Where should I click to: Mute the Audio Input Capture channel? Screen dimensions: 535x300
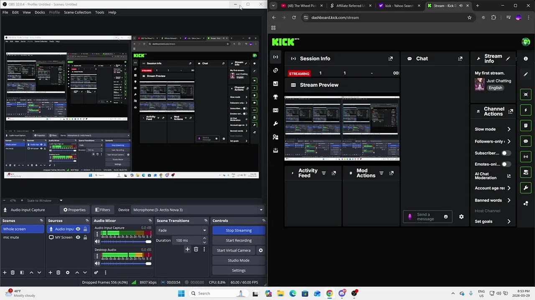click(x=97, y=242)
